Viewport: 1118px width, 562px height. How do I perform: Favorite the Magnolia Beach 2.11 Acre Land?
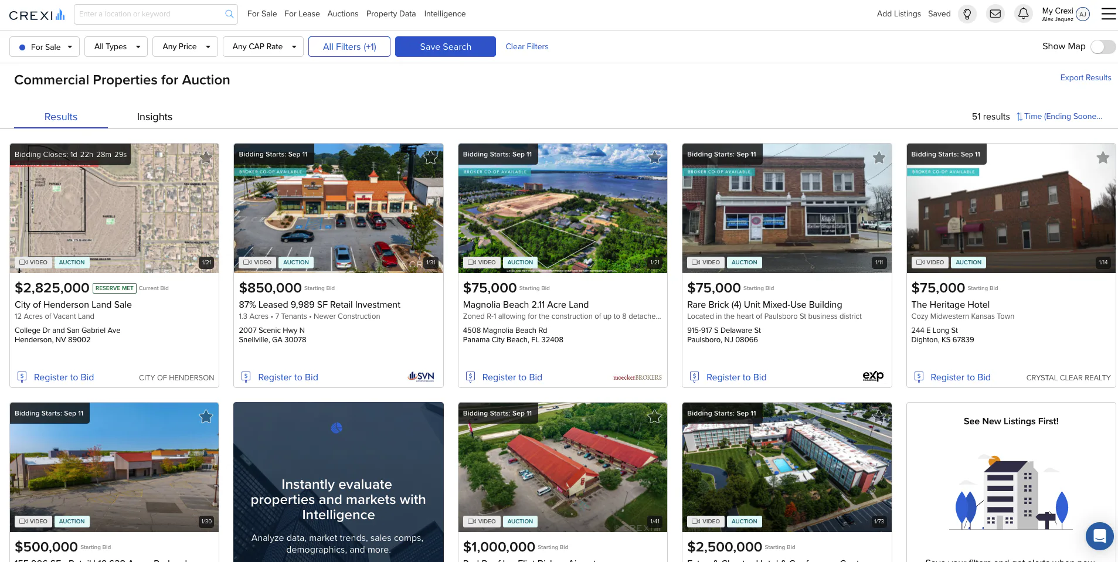(x=654, y=158)
